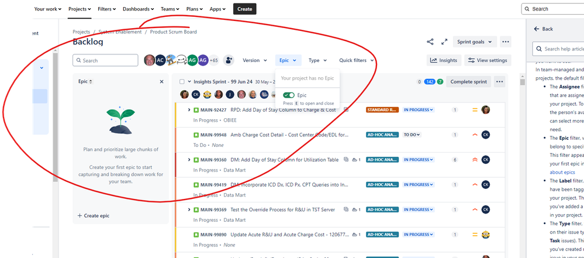This screenshot has height=258, width=584.
Task: Open the Projects menu
Action: (80, 9)
